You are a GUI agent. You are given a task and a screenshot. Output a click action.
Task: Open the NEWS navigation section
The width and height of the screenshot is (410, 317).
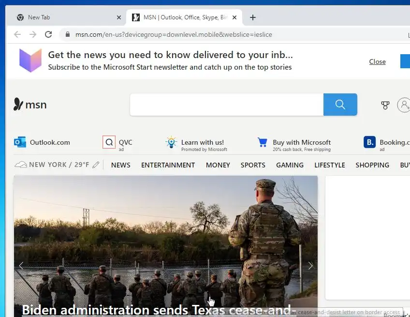[x=120, y=165]
